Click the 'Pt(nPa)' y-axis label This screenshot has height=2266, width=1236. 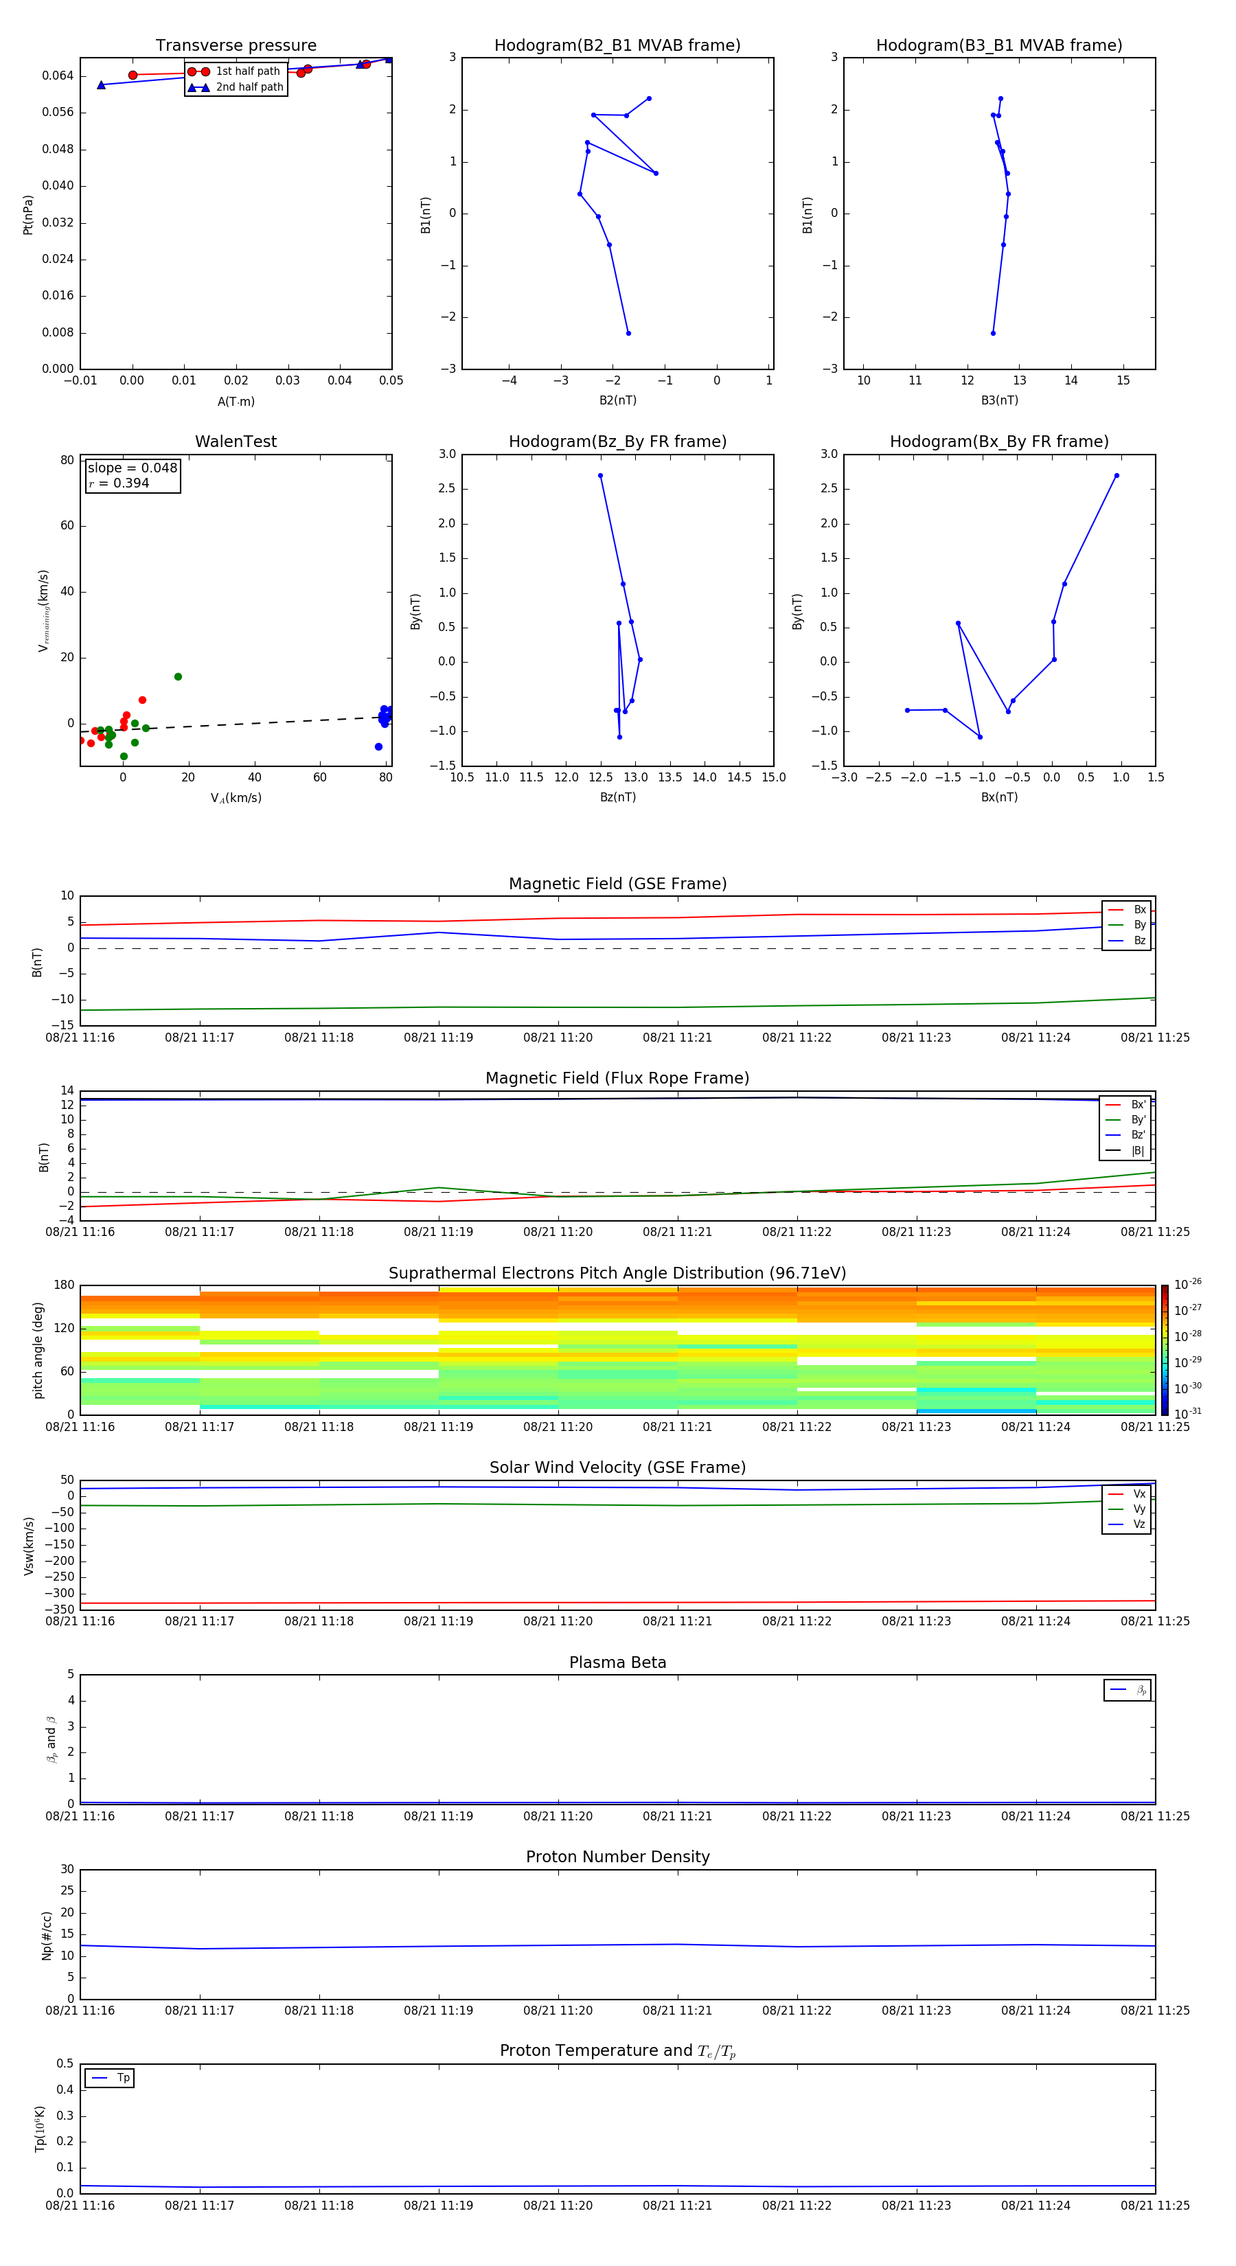coord(28,215)
